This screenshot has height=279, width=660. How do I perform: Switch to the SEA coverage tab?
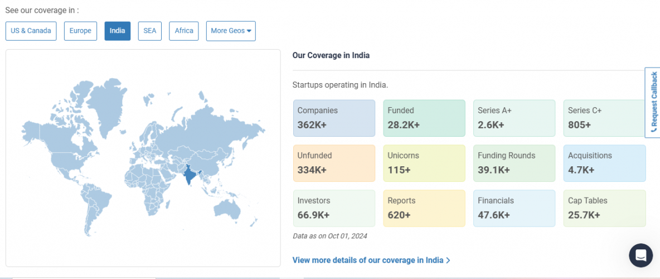click(x=150, y=31)
